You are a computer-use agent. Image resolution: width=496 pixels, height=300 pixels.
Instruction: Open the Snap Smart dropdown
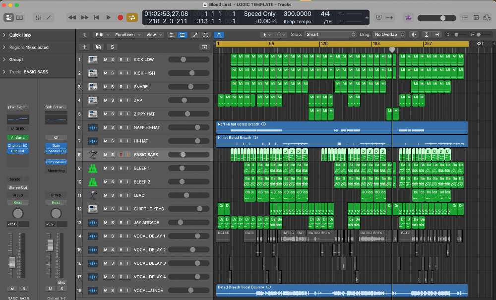[330, 34]
